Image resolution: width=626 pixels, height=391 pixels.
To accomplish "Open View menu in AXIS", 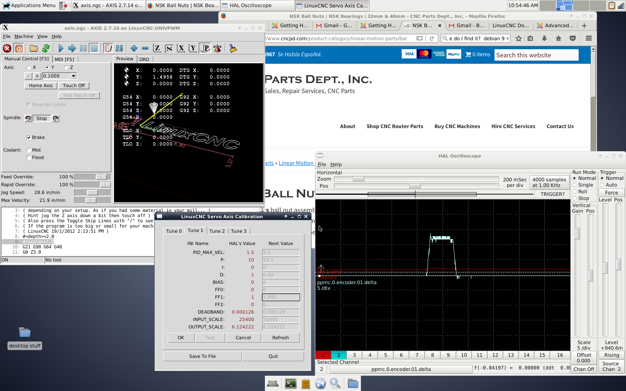I will point(42,36).
